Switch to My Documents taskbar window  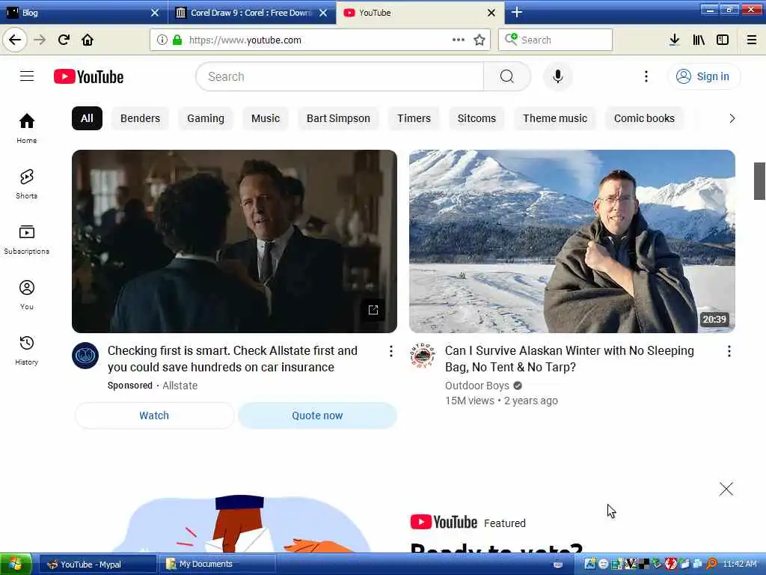click(219, 565)
